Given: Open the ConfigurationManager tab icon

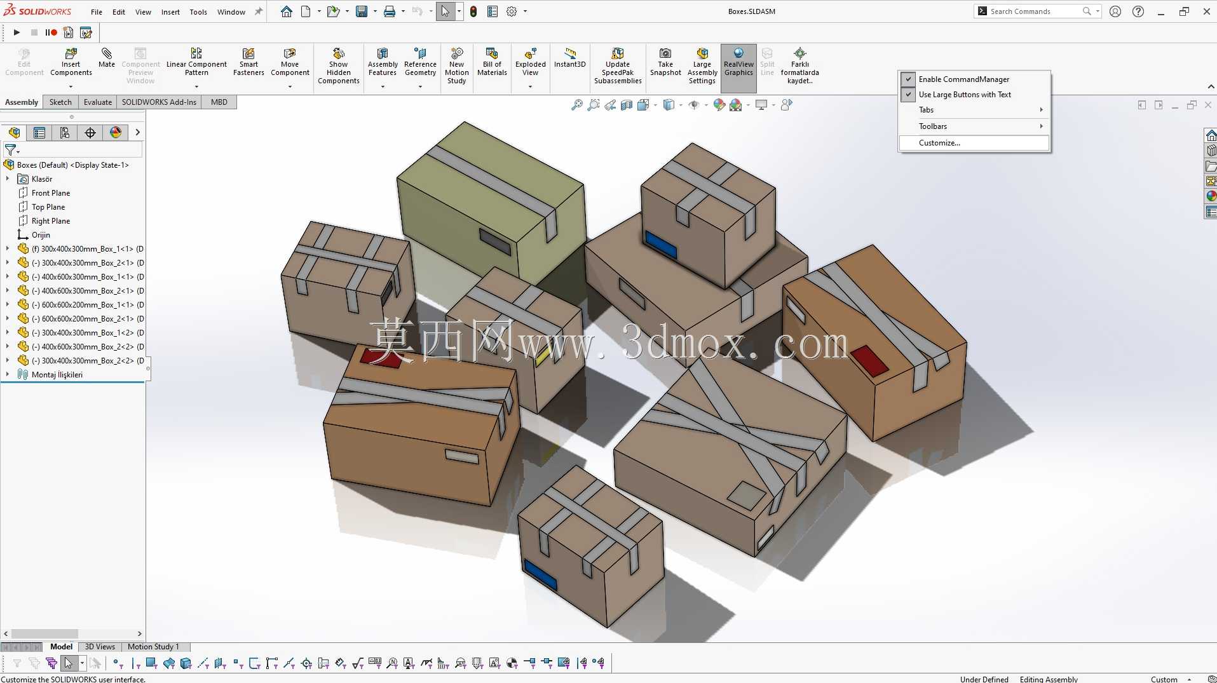Looking at the screenshot, I should [x=65, y=132].
